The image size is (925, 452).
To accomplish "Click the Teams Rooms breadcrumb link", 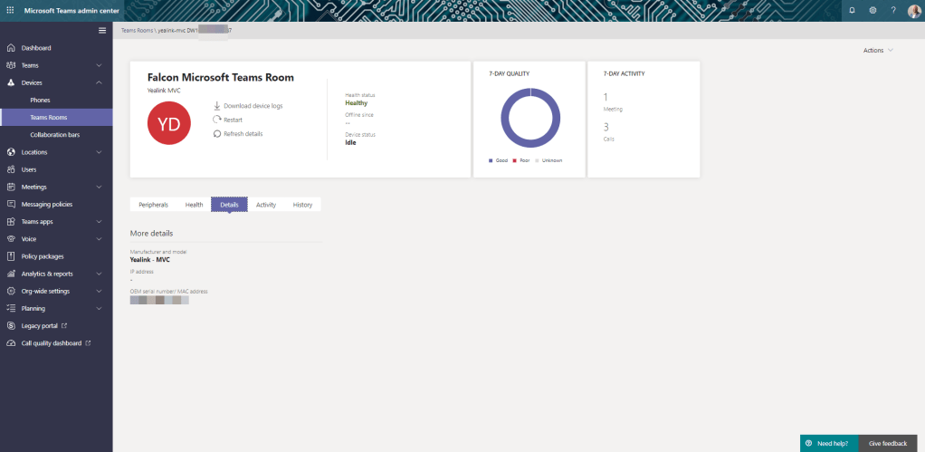I will tap(136, 30).
